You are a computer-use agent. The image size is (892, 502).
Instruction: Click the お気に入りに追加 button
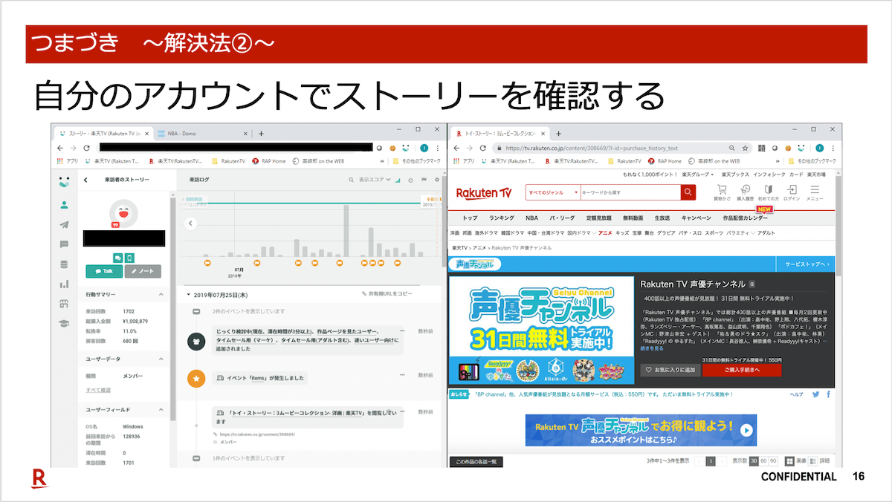pyautogui.click(x=670, y=370)
